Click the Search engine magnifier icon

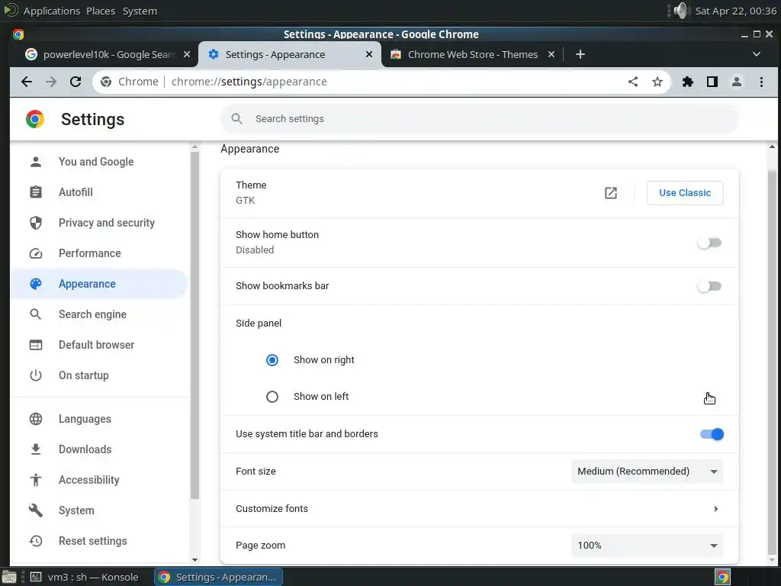pyautogui.click(x=36, y=314)
